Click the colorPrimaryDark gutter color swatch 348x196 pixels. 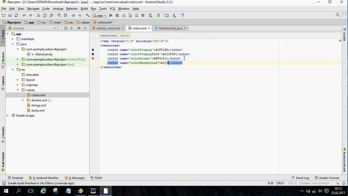click(93, 54)
